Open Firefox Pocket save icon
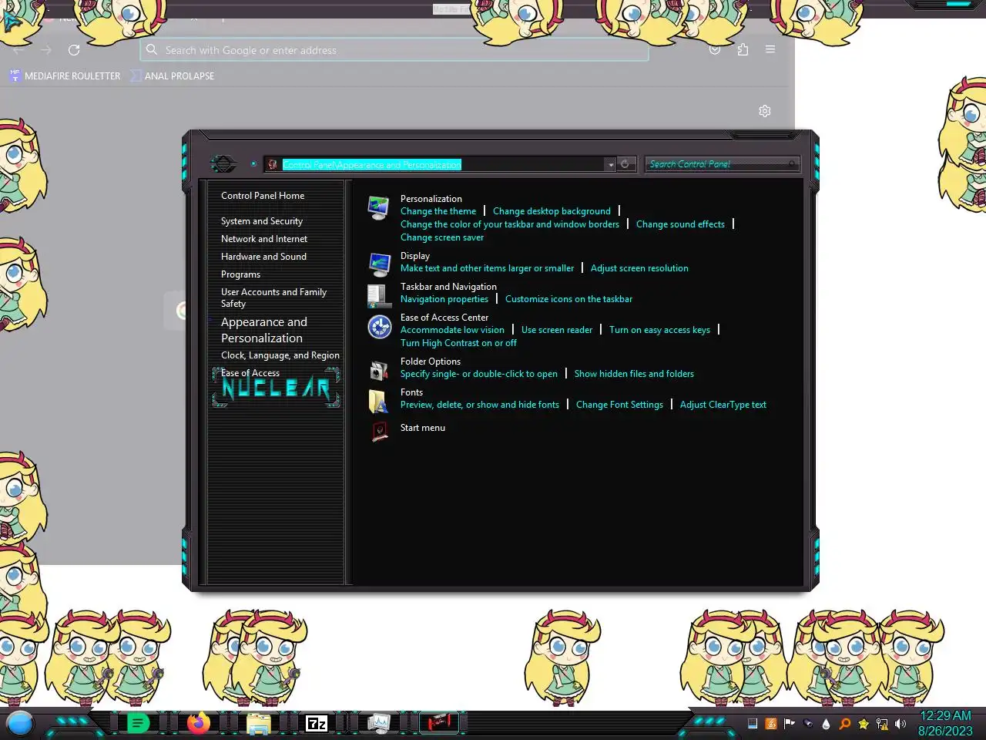Image resolution: width=986 pixels, height=740 pixels. tap(715, 49)
